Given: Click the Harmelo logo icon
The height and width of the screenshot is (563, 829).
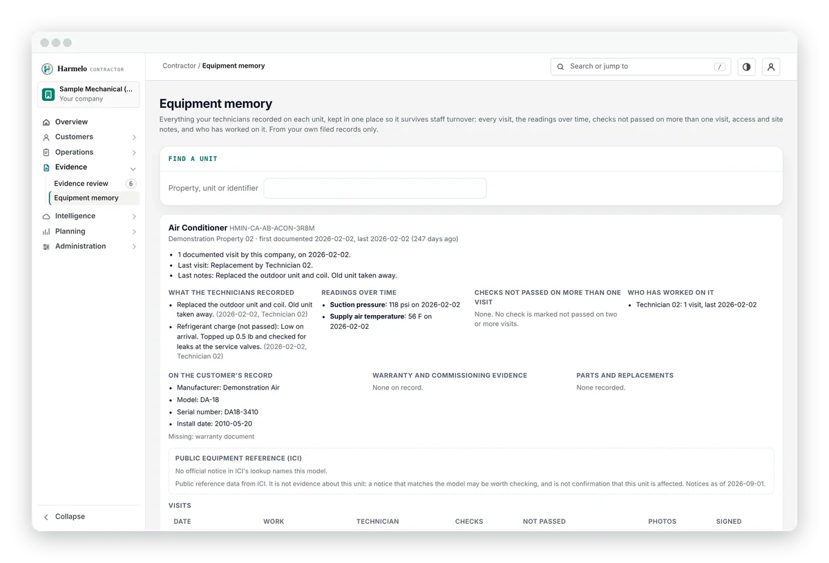Looking at the screenshot, I should [47, 69].
